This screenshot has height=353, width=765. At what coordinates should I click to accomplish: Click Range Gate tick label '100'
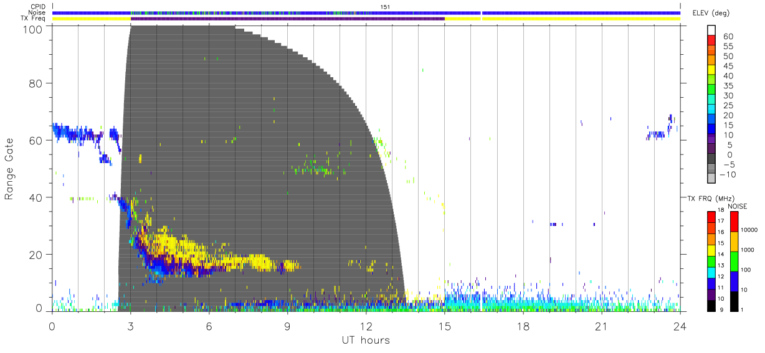[x=33, y=29]
